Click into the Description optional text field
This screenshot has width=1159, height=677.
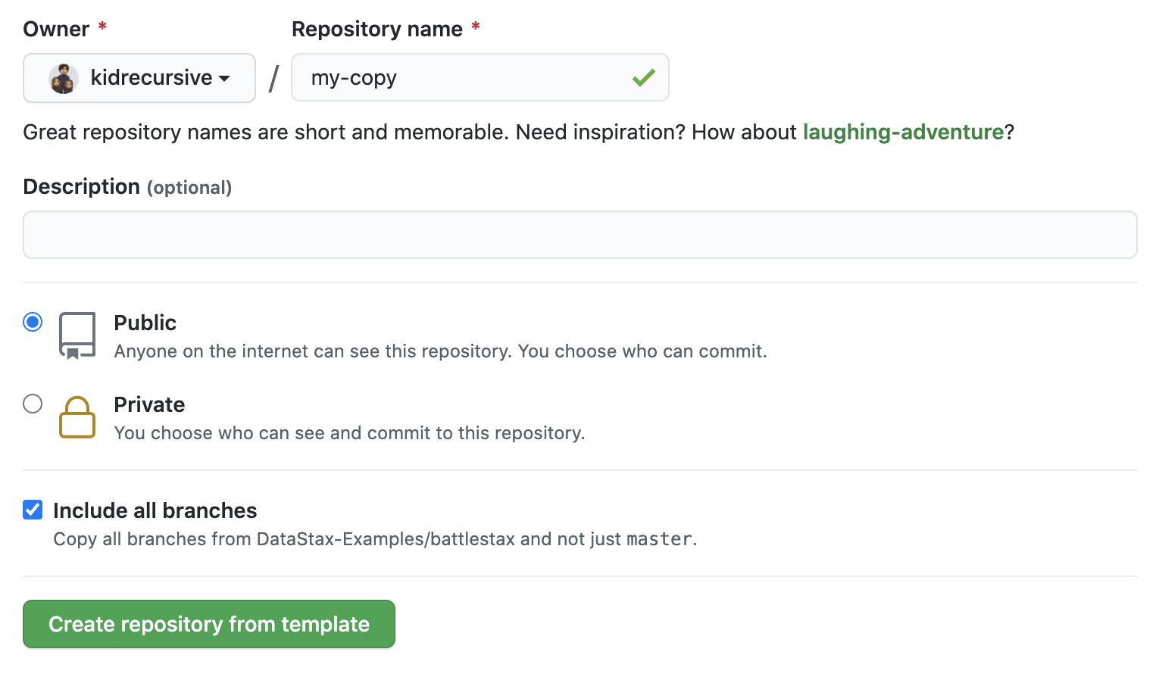pos(580,235)
